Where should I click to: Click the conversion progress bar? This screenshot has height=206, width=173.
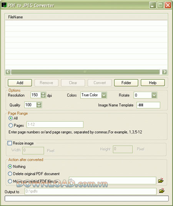[x=86, y=198]
